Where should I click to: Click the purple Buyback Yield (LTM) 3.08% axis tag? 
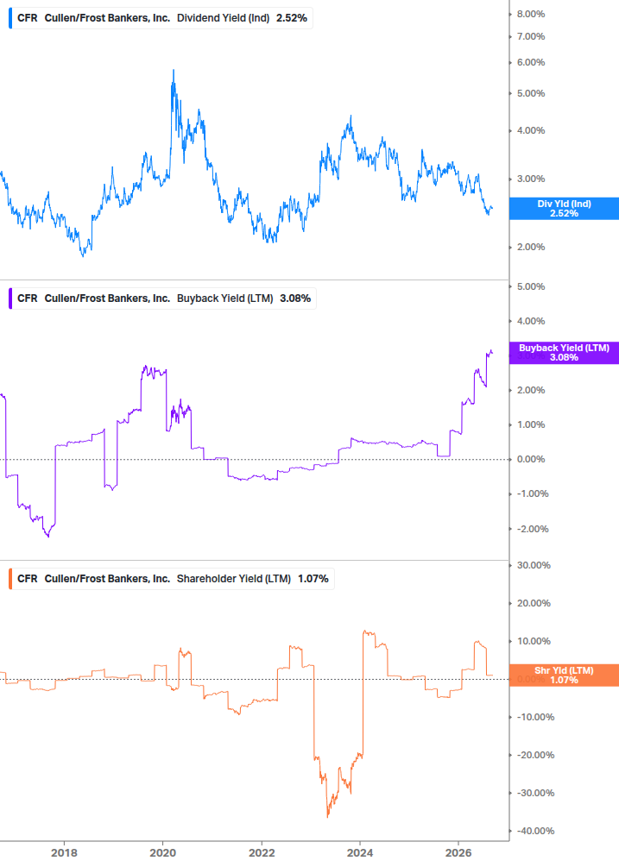click(564, 353)
